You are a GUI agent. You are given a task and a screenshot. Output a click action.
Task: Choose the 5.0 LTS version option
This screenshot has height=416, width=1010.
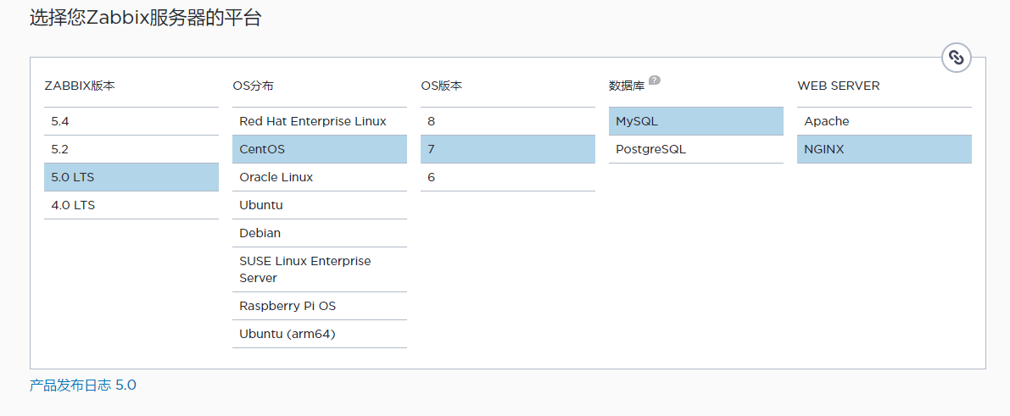point(131,177)
